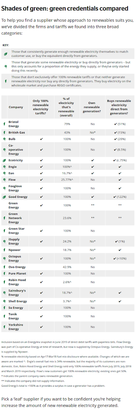Click the flower icon beside Bulb

click(4, 139)
